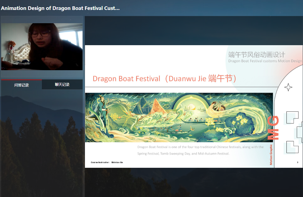The width and height of the screenshot is (303, 197).
Task: Select the presenter webcam video feed
Action: pos(42,47)
